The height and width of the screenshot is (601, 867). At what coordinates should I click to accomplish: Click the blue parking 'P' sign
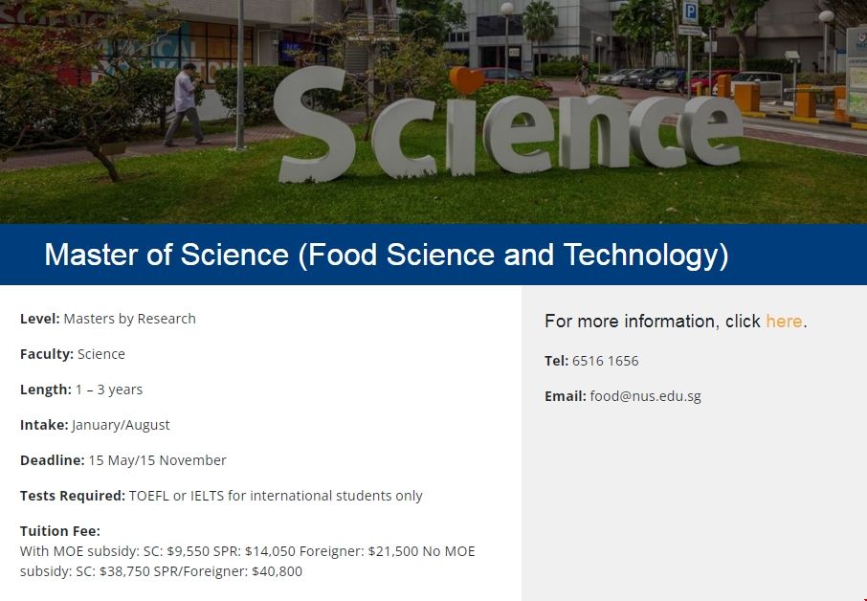click(690, 12)
